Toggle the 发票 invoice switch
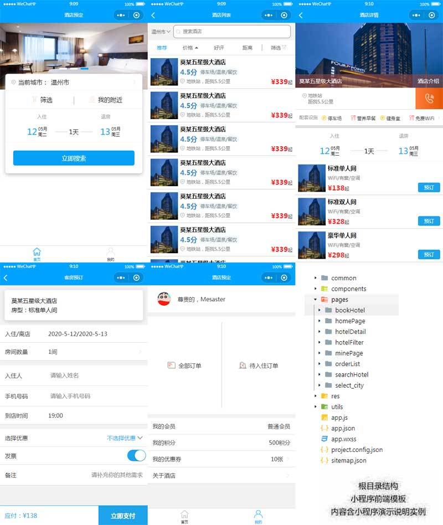The height and width of the screenshot is (525, 443). coord(136,456)
